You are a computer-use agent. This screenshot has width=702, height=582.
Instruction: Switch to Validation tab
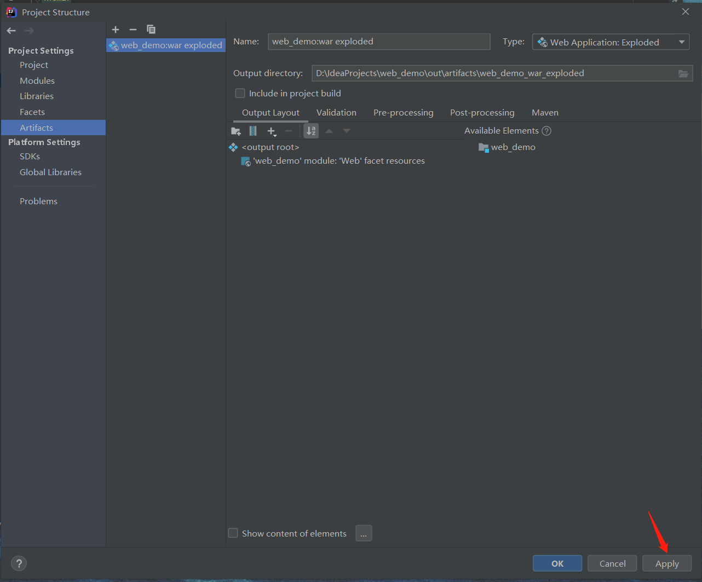pyautogui.click(x=336, y=113)
